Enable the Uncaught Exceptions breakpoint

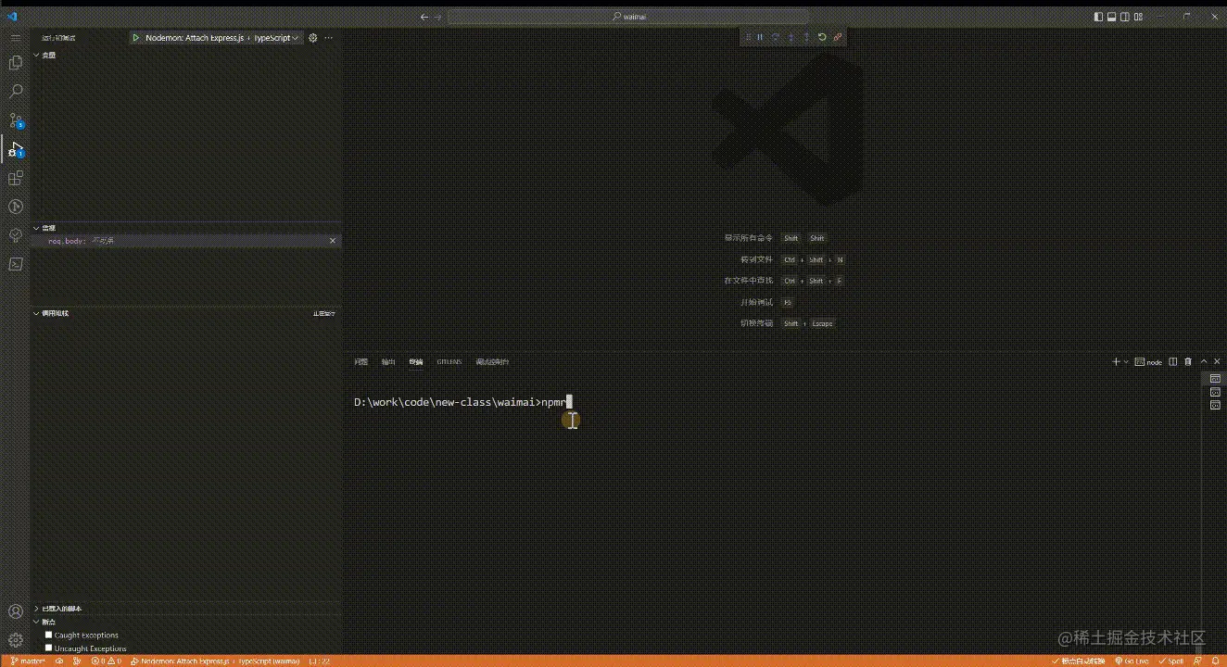click(49, 648)
